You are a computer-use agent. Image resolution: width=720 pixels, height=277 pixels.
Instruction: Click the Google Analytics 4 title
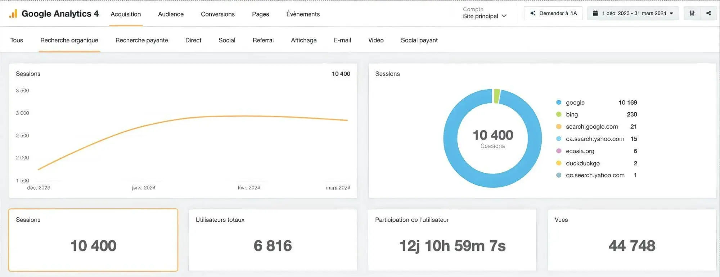point(60,14)
